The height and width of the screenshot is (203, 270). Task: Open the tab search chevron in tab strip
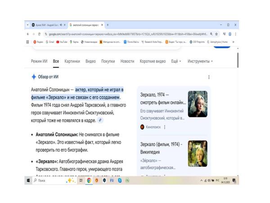[x=28, y=24]
